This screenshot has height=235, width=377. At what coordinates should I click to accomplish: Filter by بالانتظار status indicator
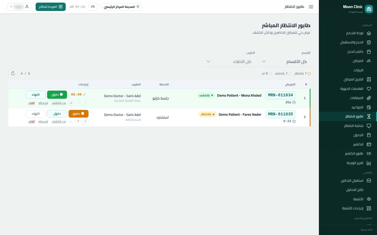302,74
